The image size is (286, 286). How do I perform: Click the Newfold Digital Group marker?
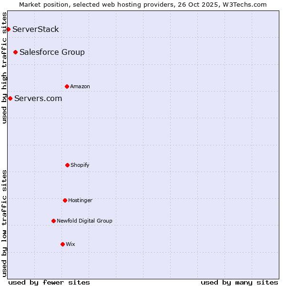coord(53,221)
